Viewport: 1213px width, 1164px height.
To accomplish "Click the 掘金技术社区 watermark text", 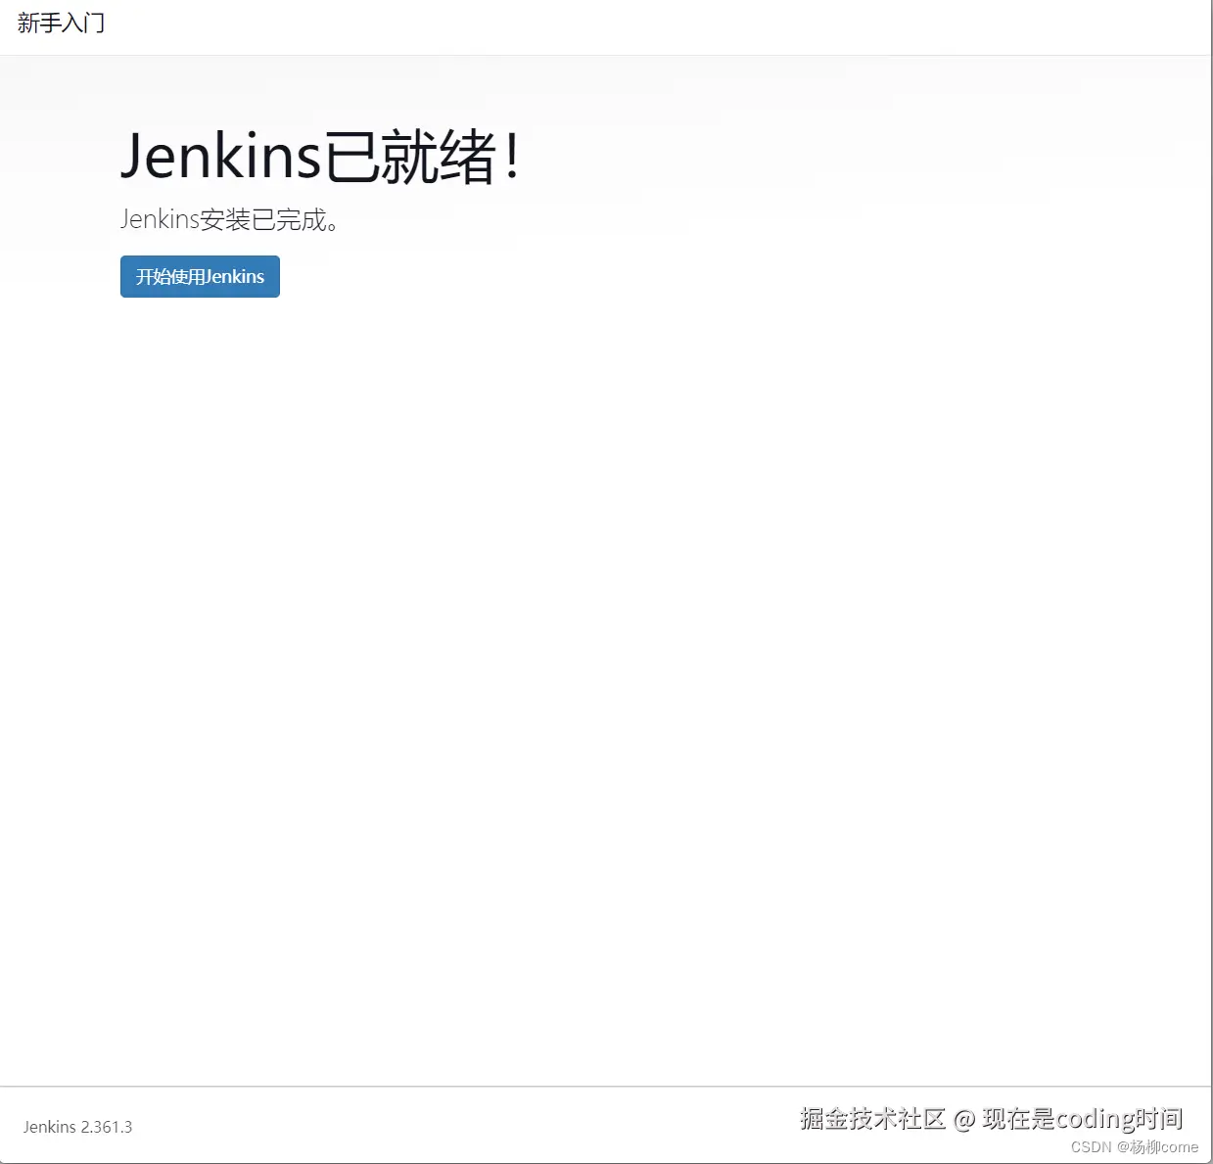I will point(874,1117).
